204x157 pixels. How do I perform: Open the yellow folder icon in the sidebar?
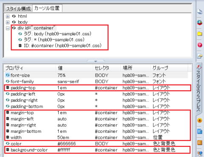(200, 34)
